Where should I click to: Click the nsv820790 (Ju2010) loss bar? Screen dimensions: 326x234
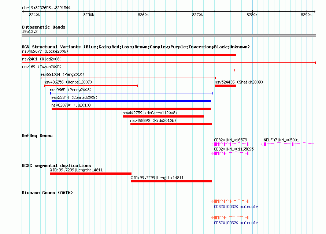[x=131, y=109]
